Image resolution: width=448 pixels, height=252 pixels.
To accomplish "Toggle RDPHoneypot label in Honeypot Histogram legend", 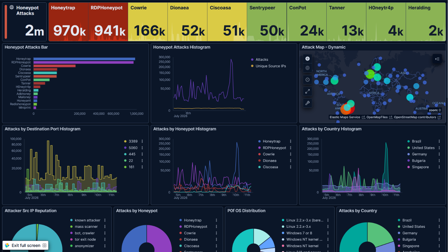I will (x=274, y=148).
